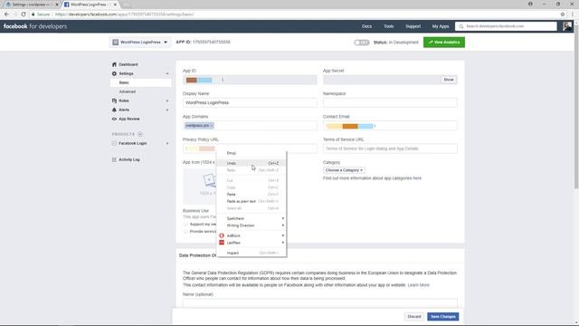Click the developers search box
The height and width of the screenshot is (326, 579).
tap(506, 26)
